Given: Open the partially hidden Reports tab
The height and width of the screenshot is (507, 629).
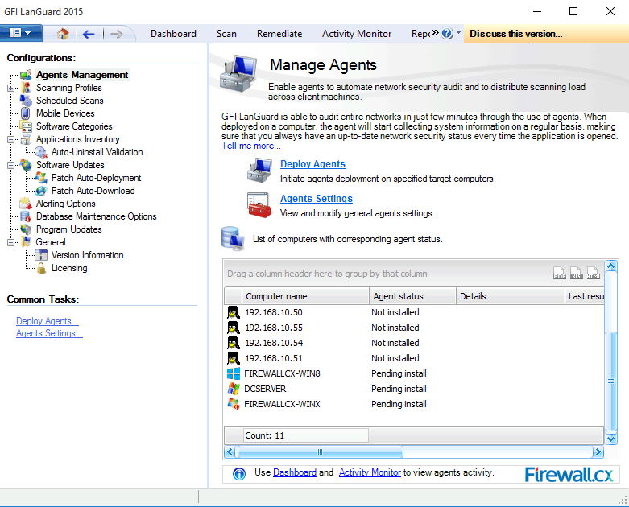Looking at the screenshot, I should click(420, 34).
